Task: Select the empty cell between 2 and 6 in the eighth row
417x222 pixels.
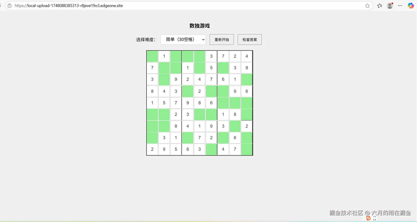Action: (223, 138)
